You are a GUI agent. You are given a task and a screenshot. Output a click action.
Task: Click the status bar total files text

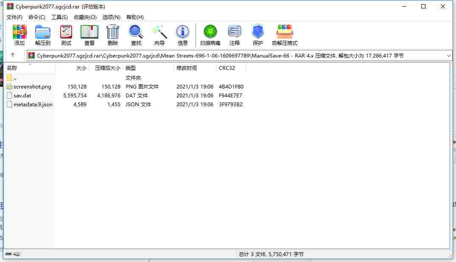271,254
